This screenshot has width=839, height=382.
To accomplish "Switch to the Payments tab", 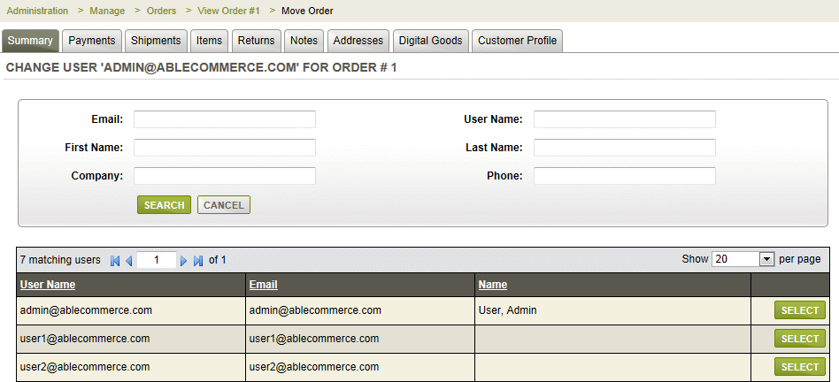I will (x=92, y=41).
